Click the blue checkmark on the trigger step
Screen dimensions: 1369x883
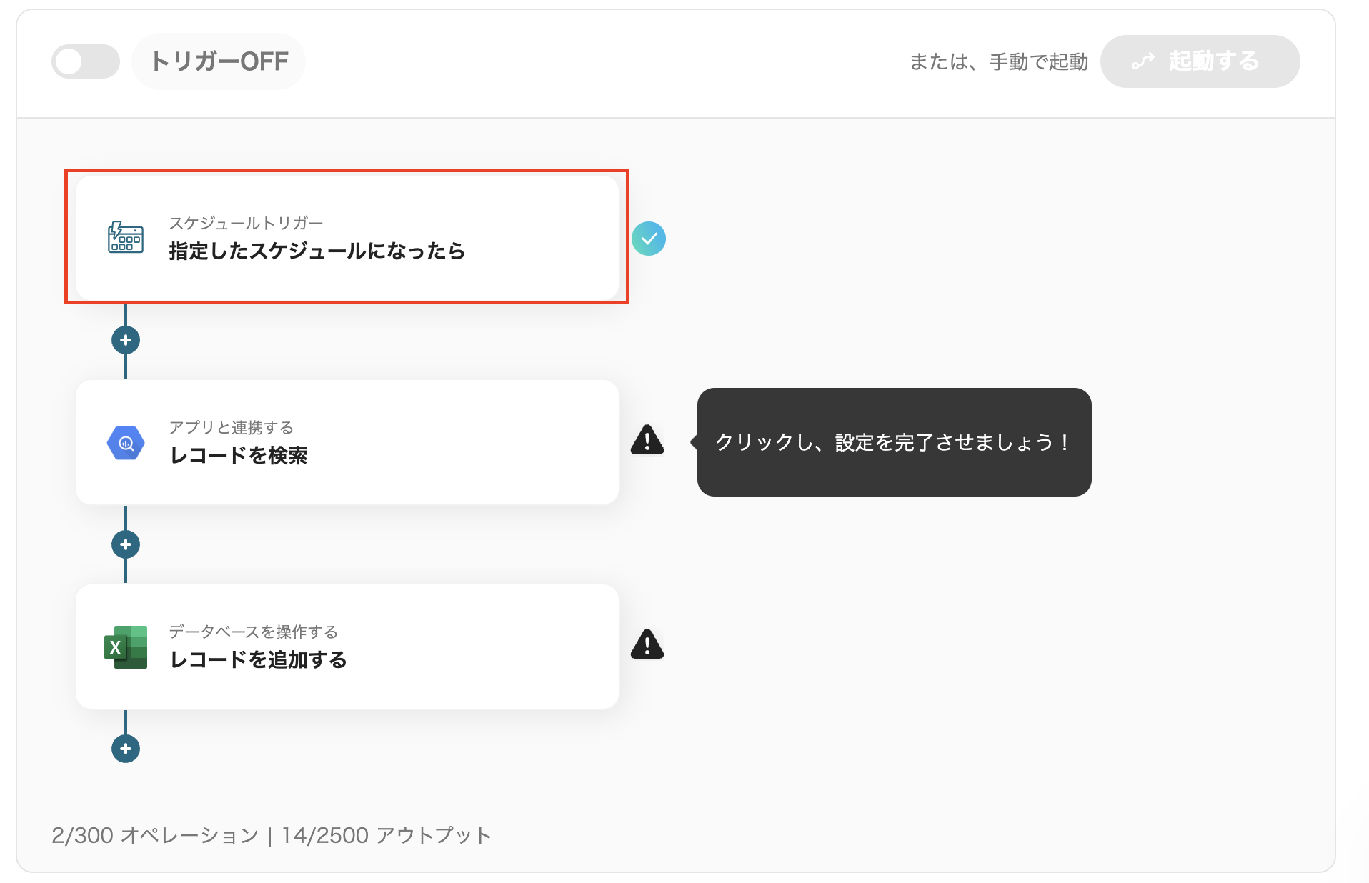point(649,238)
